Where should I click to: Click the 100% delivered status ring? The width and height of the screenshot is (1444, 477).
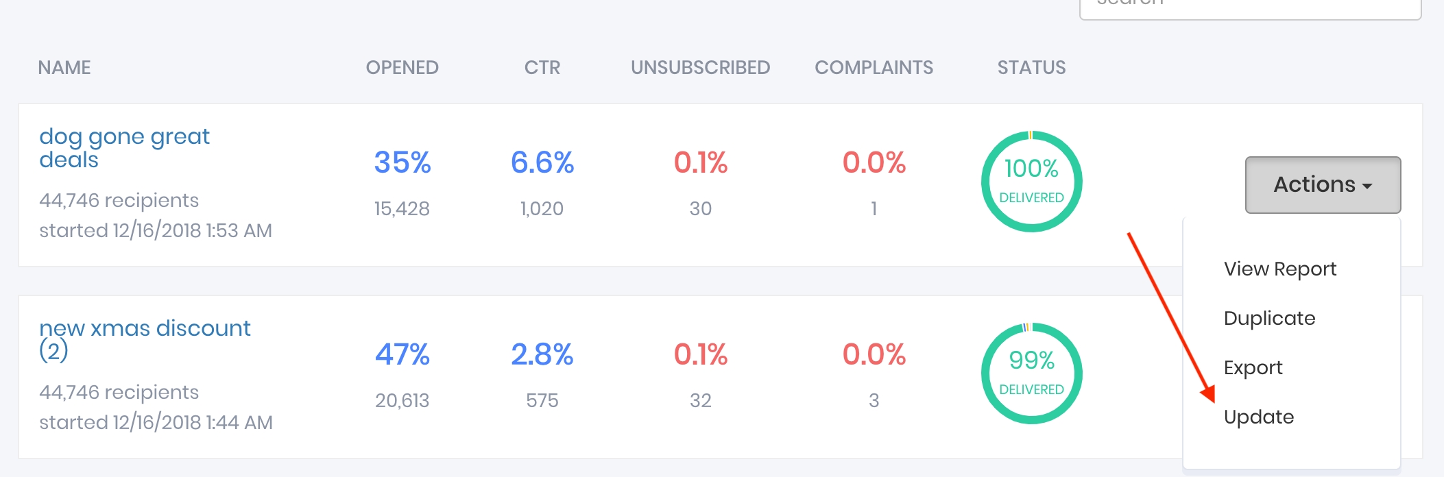[x=1031, y=182]
